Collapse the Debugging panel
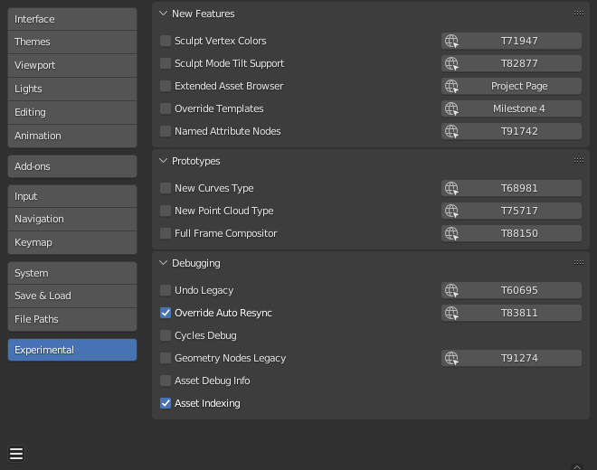The image size is (597, 470). tap(164, 263)
